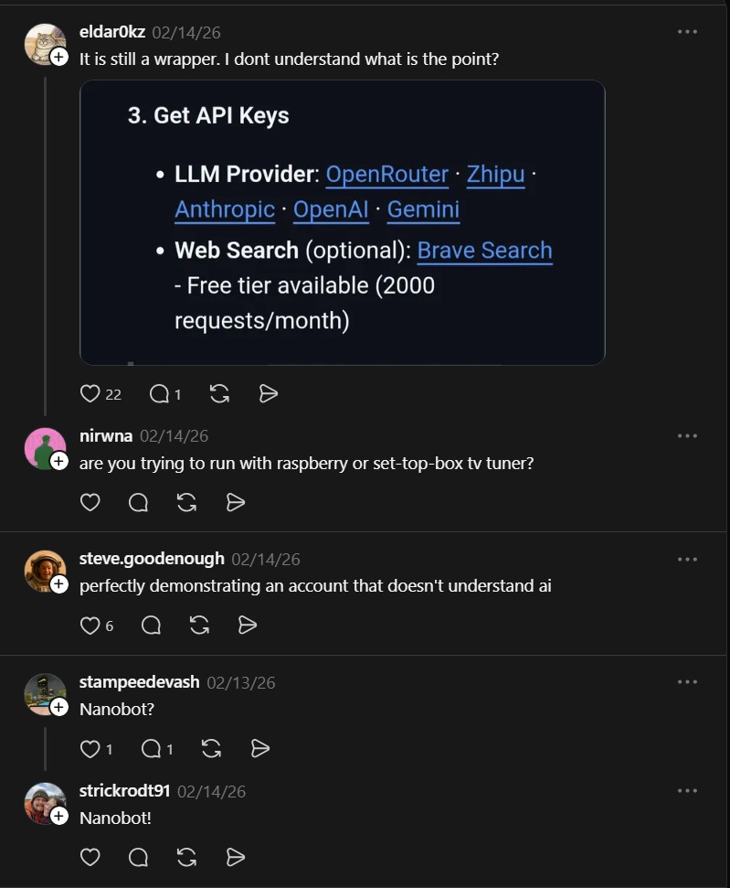Follow nirwna using the plus badge

pyautogui.click(x=58, y=462)
